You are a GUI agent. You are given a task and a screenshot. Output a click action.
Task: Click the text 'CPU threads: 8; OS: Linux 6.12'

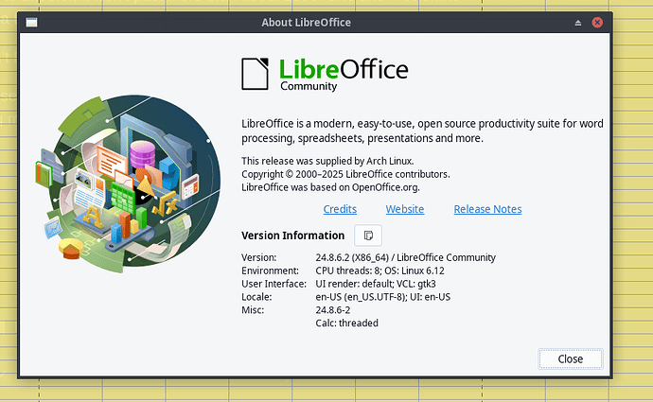coord(379,271)
